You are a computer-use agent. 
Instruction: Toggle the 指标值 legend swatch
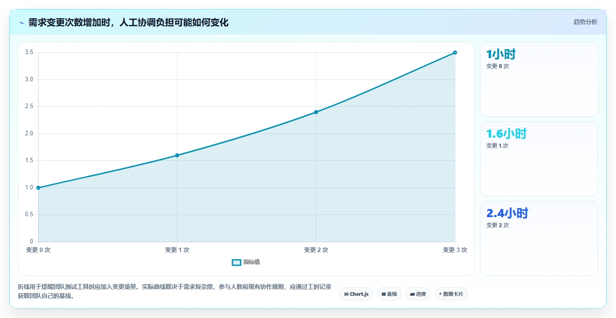(237, 262)
